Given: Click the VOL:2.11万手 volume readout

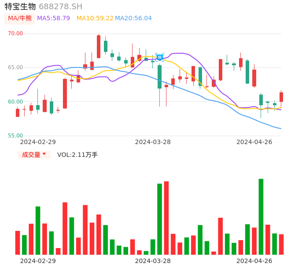Looking at the screenshot, I should pyautogui.click(x=77, y=155).
